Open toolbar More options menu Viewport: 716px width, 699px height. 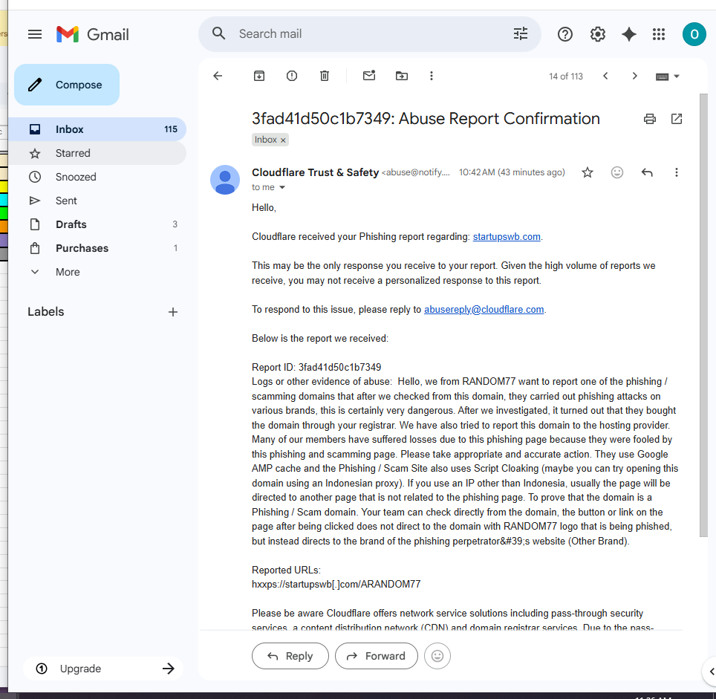pos(431,76)
